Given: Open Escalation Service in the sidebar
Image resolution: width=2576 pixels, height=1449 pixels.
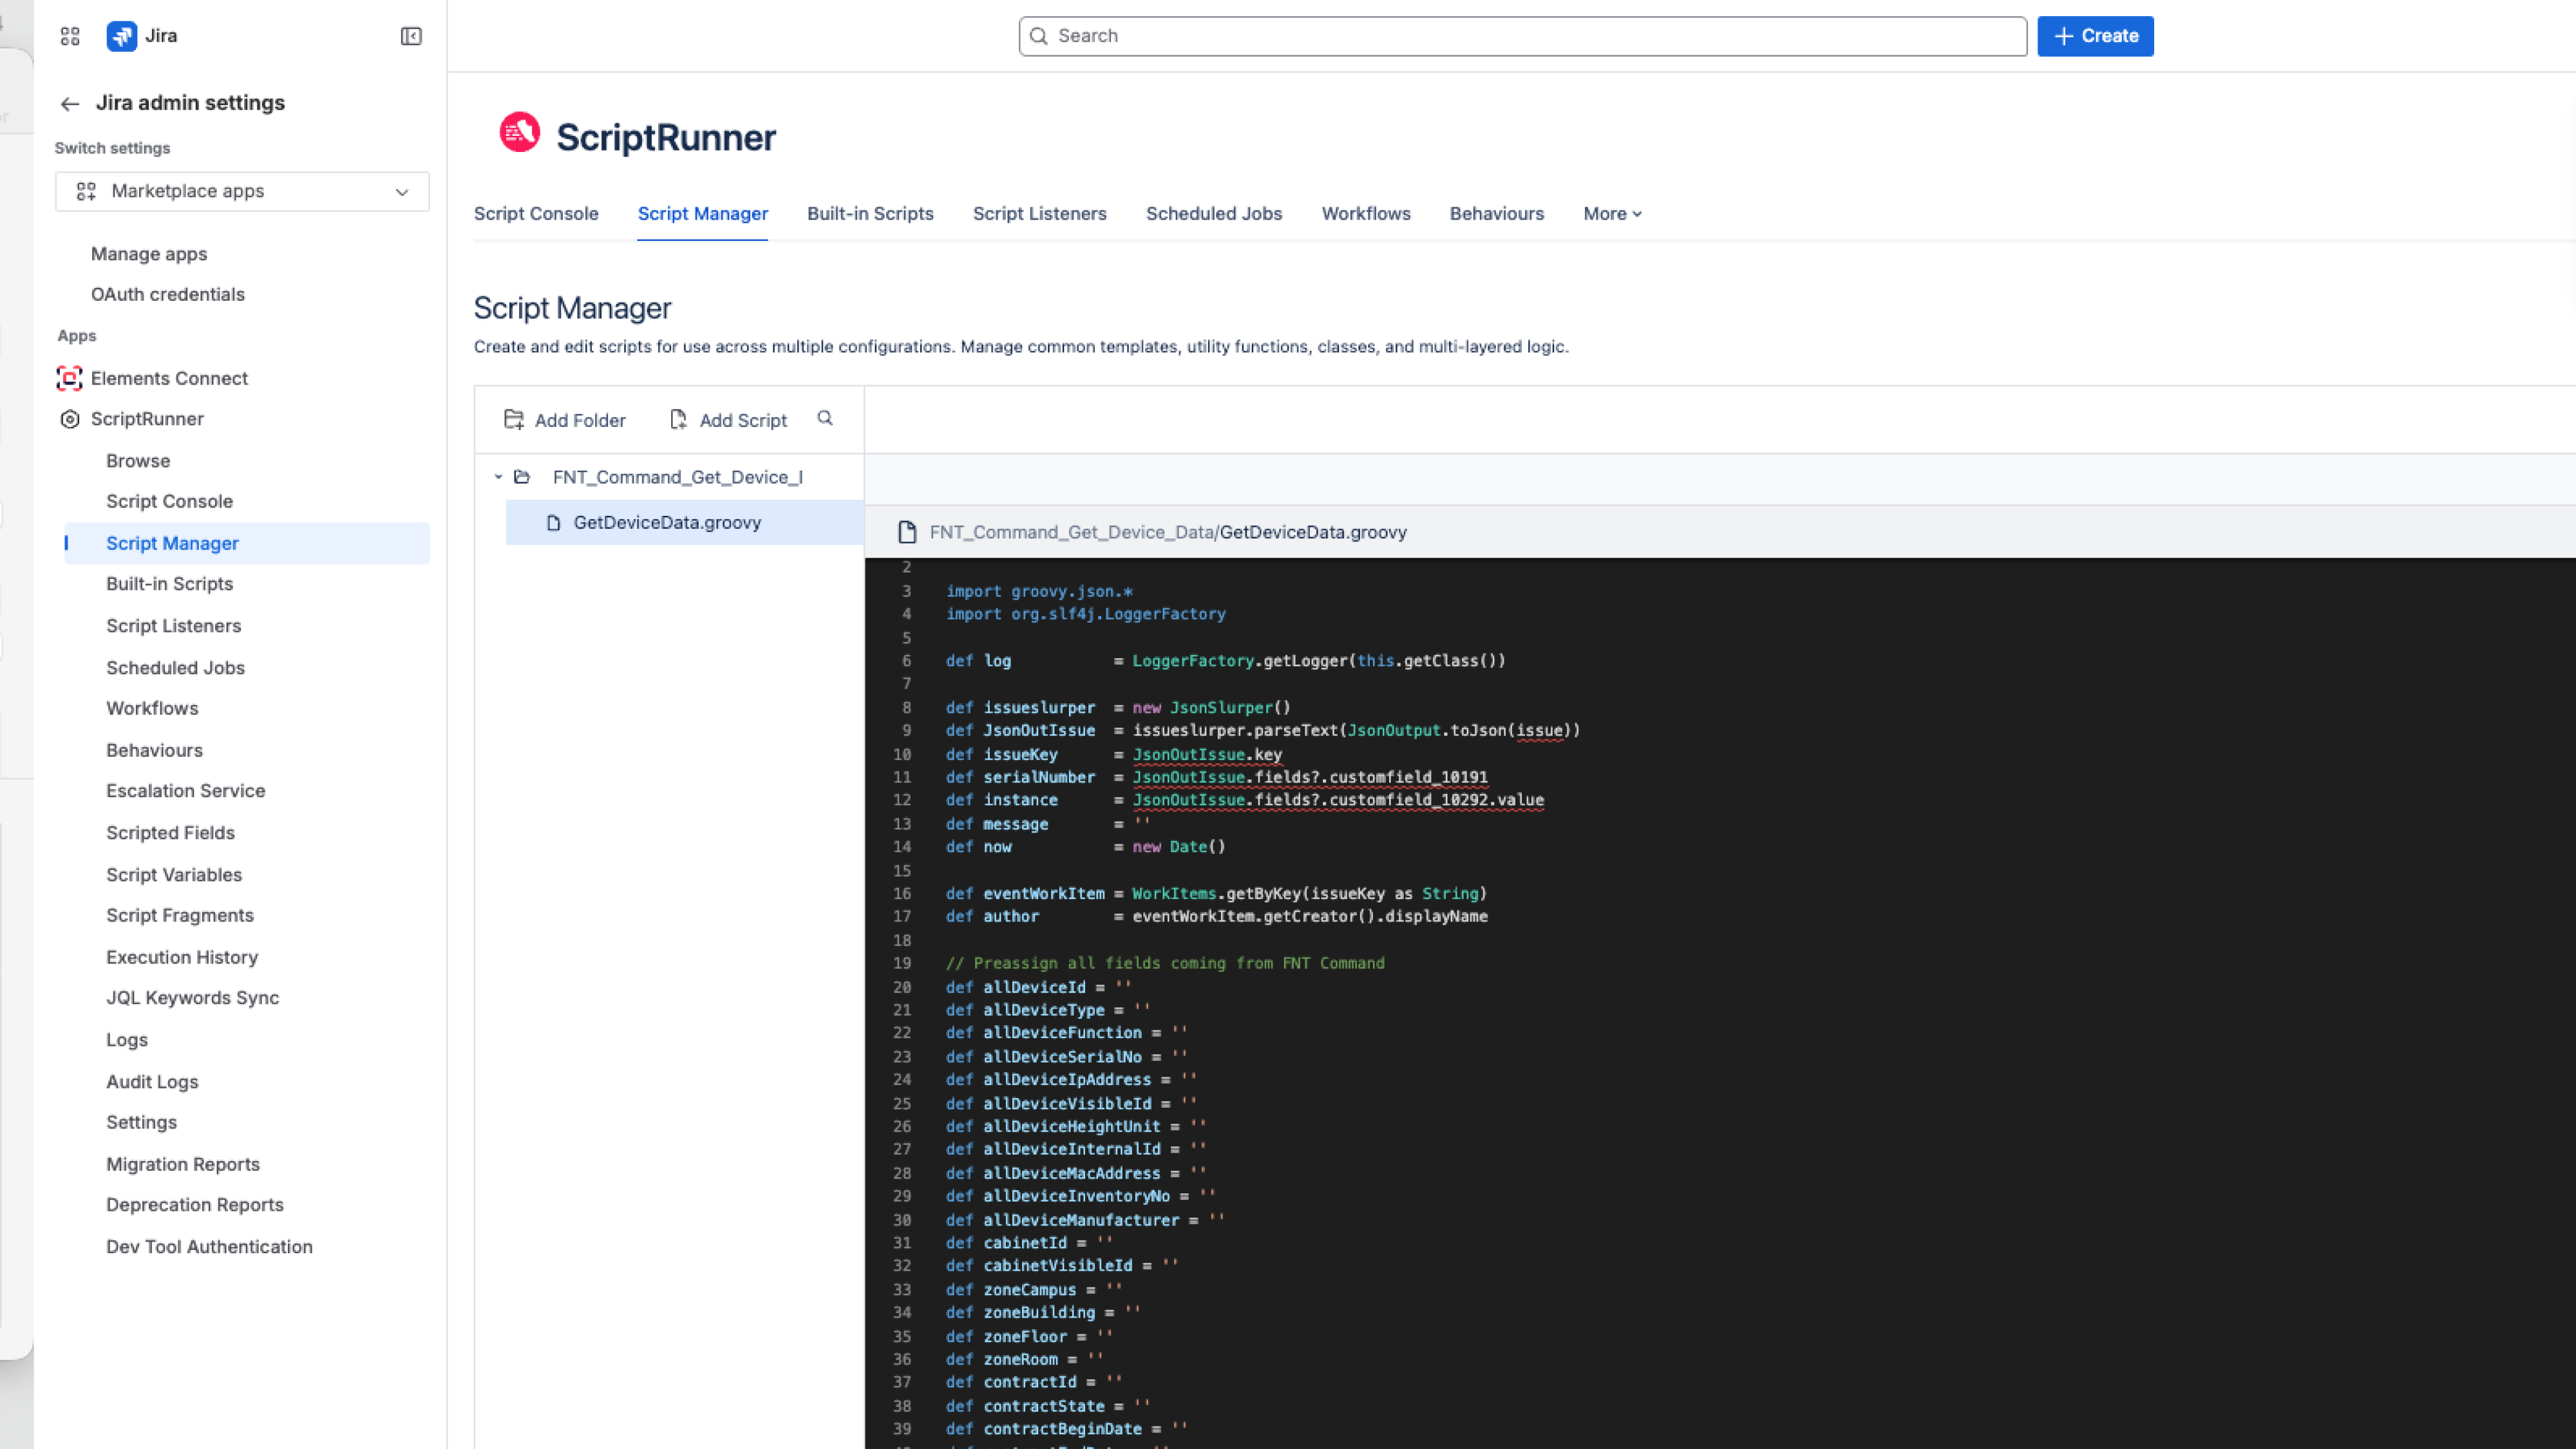Looking at the screenshot, I should pyautogui.click(x=185, y=791).
